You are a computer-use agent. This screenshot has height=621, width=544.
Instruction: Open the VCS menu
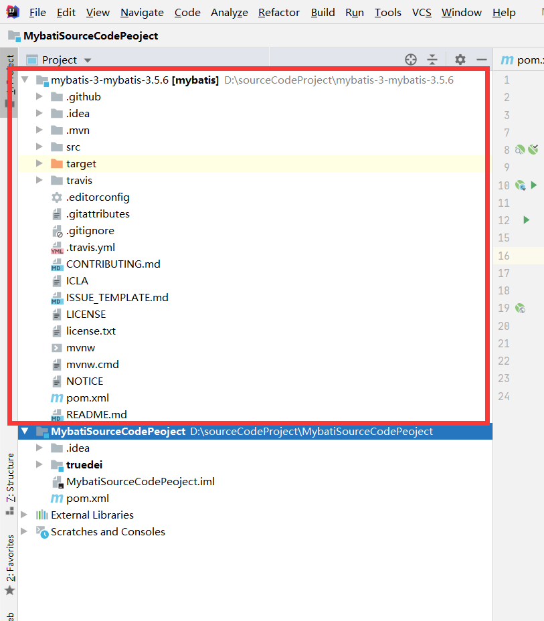tap(422, 13)
